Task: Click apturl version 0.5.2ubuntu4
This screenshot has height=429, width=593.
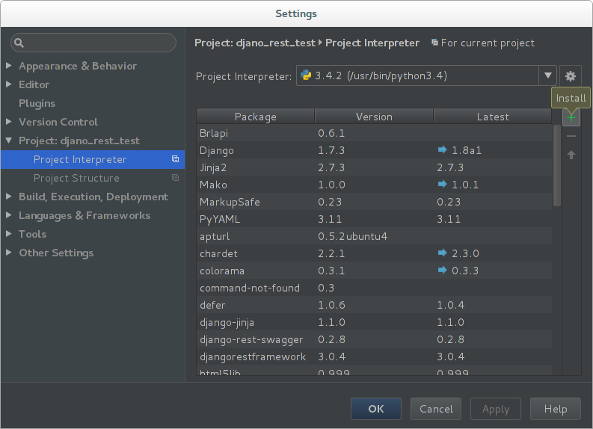Action: click(x=352, y=236)
